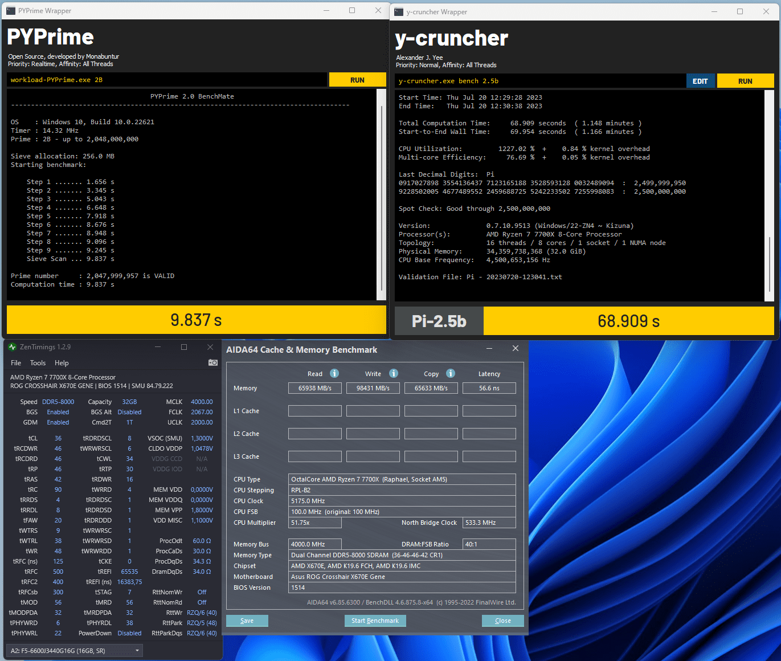Click BGS Alt Disabled value
Viewport: 781px width, 661px height.
tap(129, 412)
